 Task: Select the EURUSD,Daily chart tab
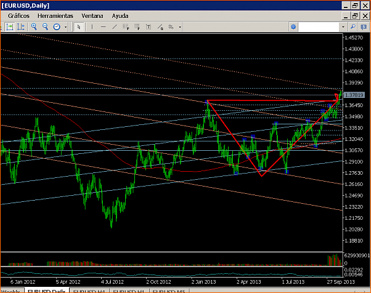tap(47, 291)
